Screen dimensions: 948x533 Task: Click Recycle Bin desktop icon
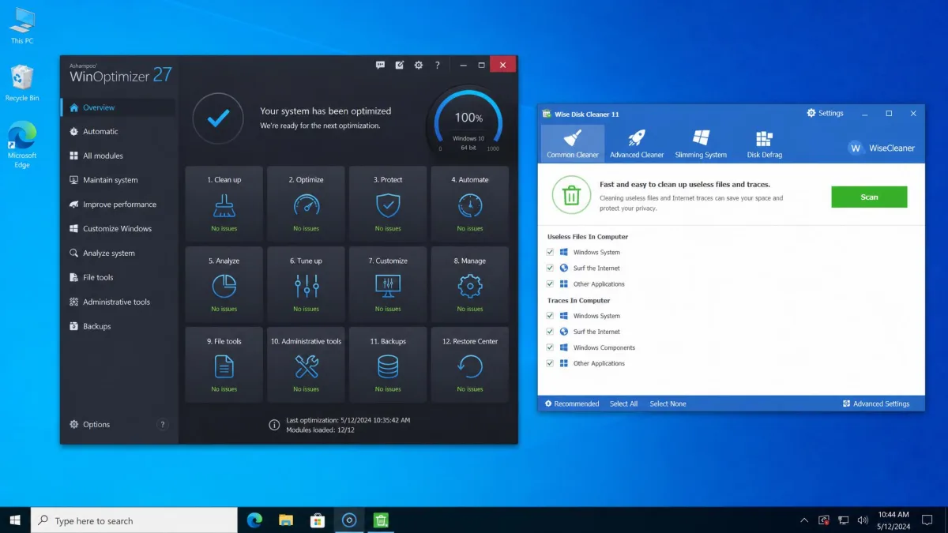pos(22,84)
